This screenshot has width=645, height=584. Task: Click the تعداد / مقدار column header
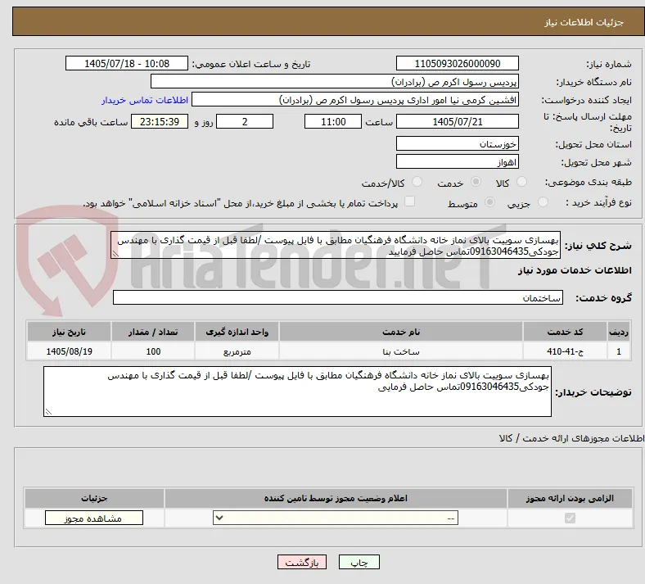click(x=152, y=332)
